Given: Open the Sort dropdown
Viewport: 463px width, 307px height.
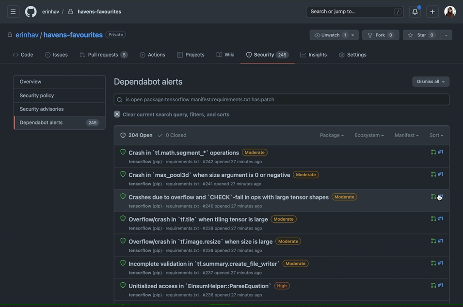Looking at the screenshot, I should (x=436, y=135).
